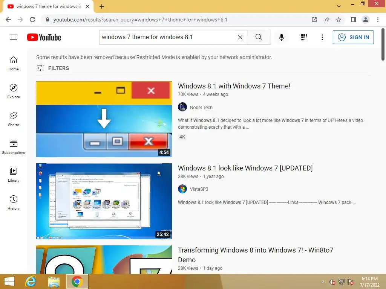
Task: Open the tab search dropdown chevron
Action: tap(339, 6)
